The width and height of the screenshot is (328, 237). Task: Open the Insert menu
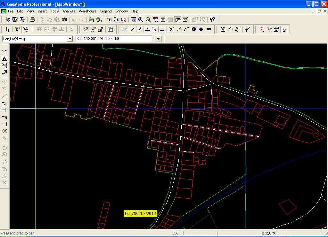pos(42,11)
